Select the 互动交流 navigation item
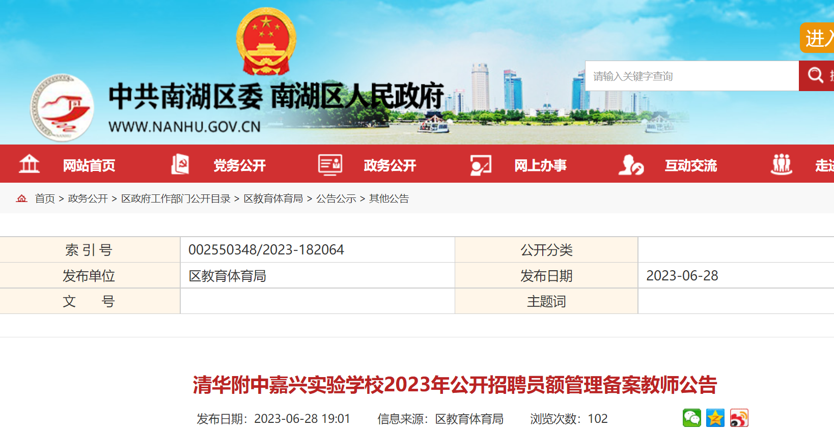This screenshot has width=834, height=430. click(x=690, y=165)
